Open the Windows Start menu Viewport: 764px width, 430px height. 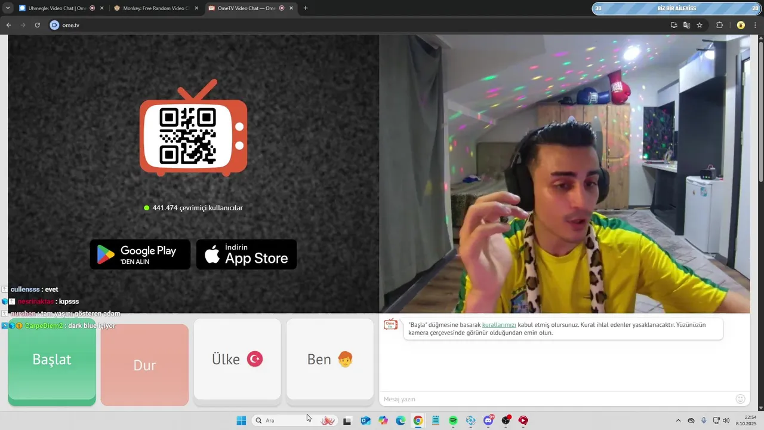coord(241,420)
